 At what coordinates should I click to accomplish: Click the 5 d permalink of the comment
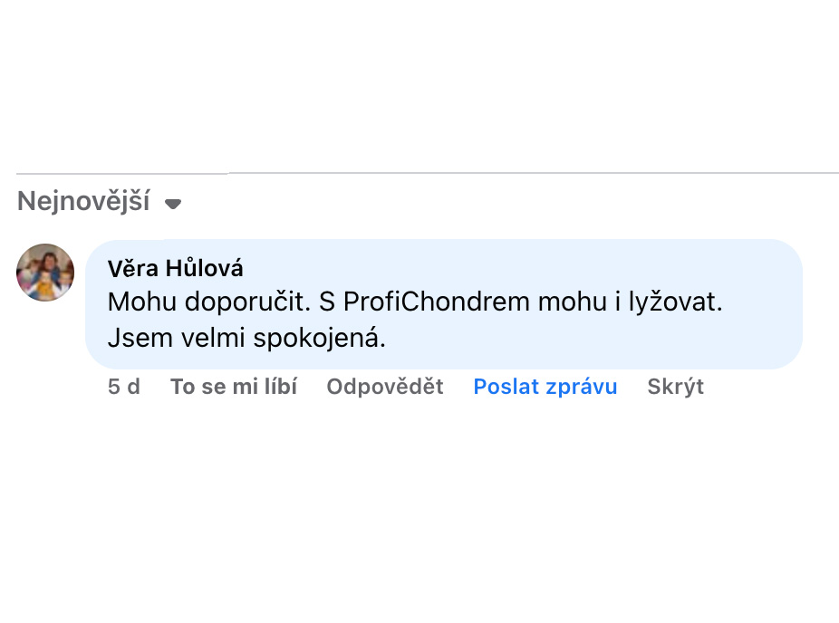(124, 387)
